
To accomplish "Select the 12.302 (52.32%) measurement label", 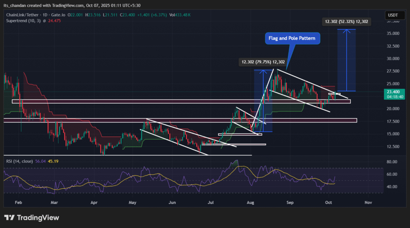I will 347,22.
